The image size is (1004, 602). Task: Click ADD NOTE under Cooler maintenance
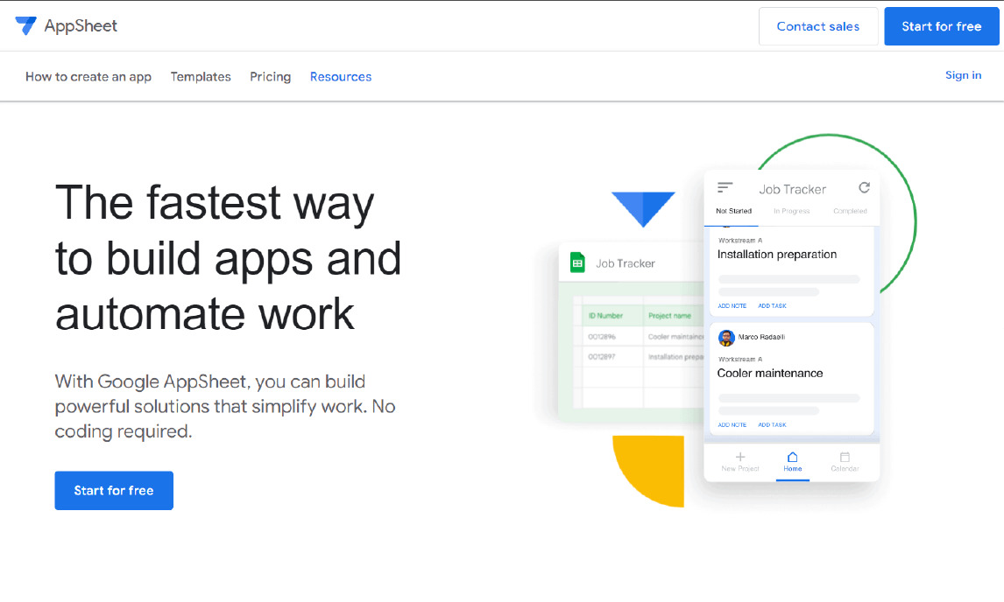(732, 424)
